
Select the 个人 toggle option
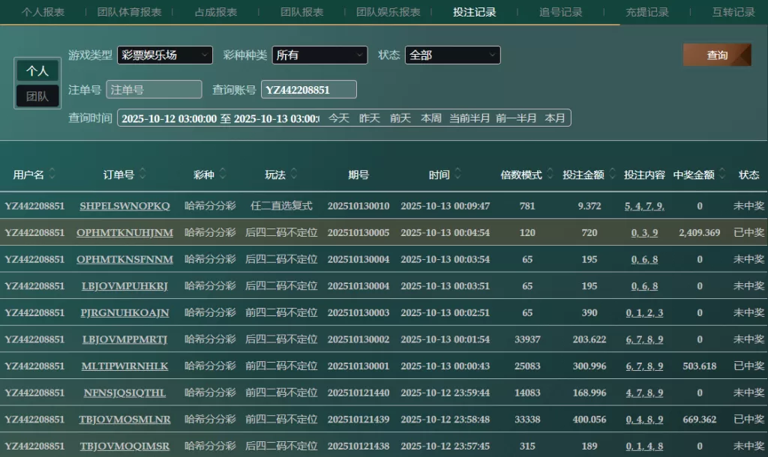point(37,71)
